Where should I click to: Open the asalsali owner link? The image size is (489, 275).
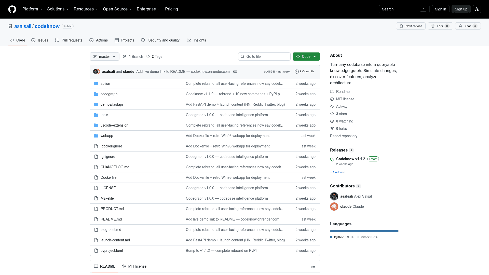coord(23,26)
